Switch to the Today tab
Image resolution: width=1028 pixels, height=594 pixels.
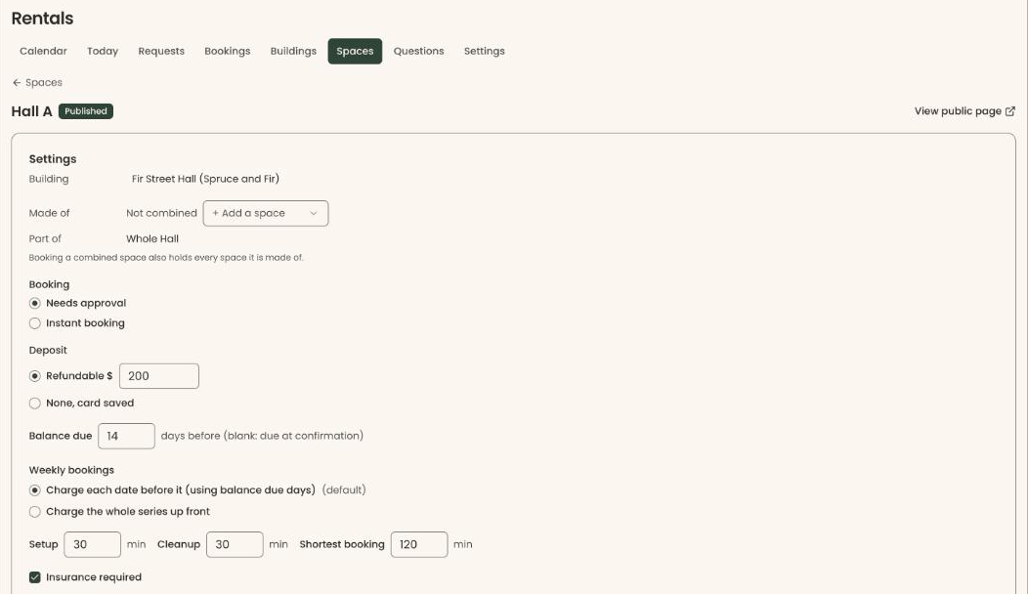[x=103, y=51]
